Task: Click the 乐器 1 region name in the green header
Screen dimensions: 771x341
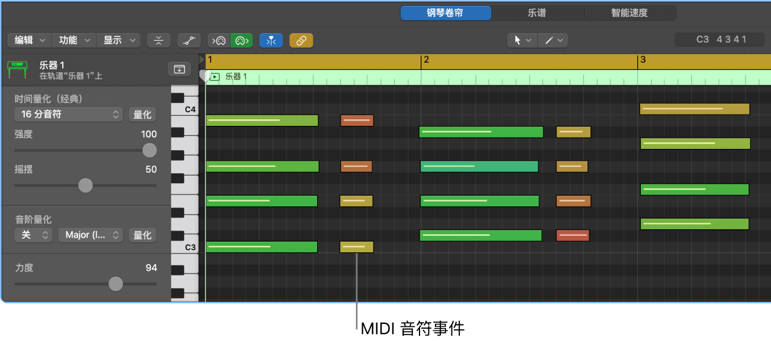Action: click(x=236, y=76)
